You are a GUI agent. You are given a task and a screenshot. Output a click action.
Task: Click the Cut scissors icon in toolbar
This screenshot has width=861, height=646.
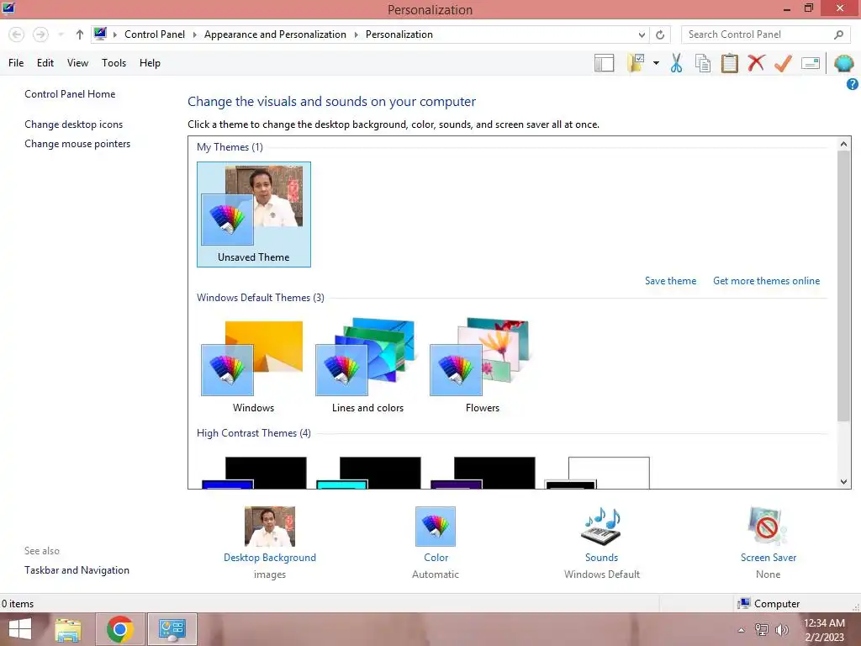(676, 63)
